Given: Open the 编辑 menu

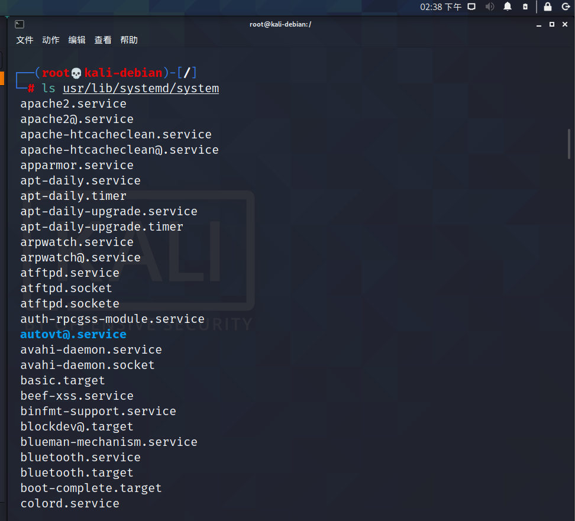Looking at the screenshot, I should click(x=77, y=40).
